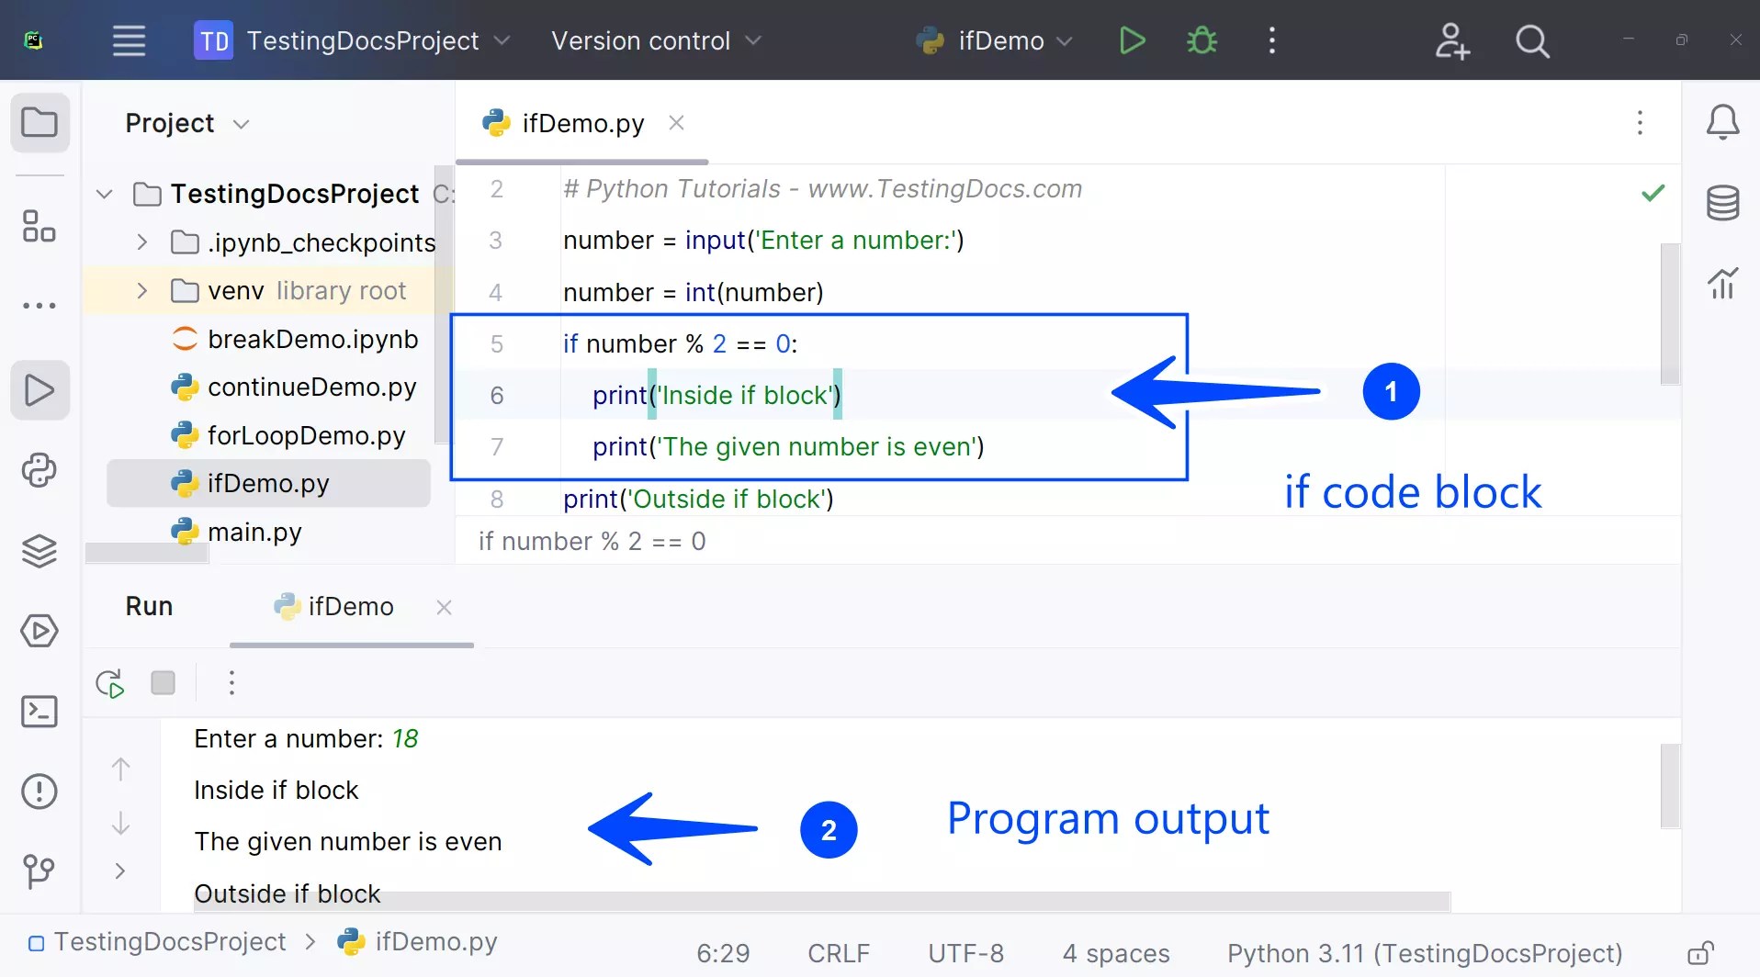
Task: Expand the run console chevron in gutter
Action: point(120,870)
